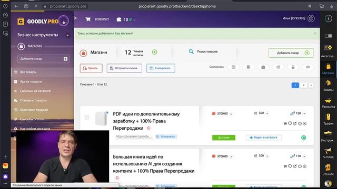The image size is (337, 189).
Task: Expand the 120 dropdown on PDF идеи product
Action: pyautogui.click(x=304, y=114)
